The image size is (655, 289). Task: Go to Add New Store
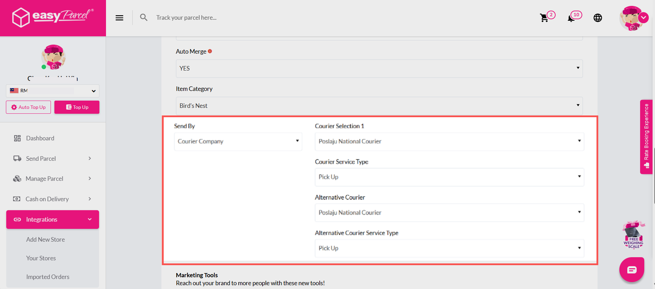coord(45,240)
